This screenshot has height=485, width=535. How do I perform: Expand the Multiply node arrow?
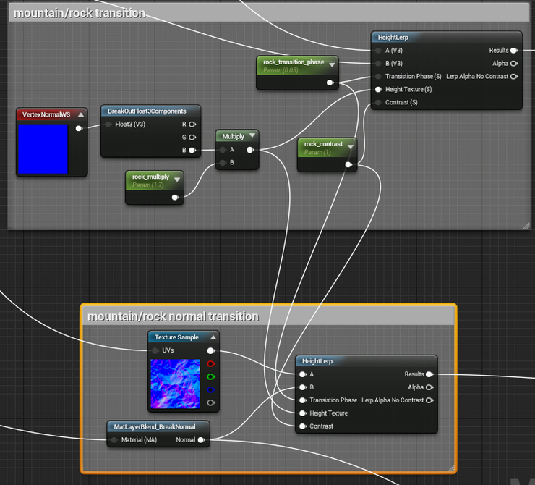pos(252,135)
